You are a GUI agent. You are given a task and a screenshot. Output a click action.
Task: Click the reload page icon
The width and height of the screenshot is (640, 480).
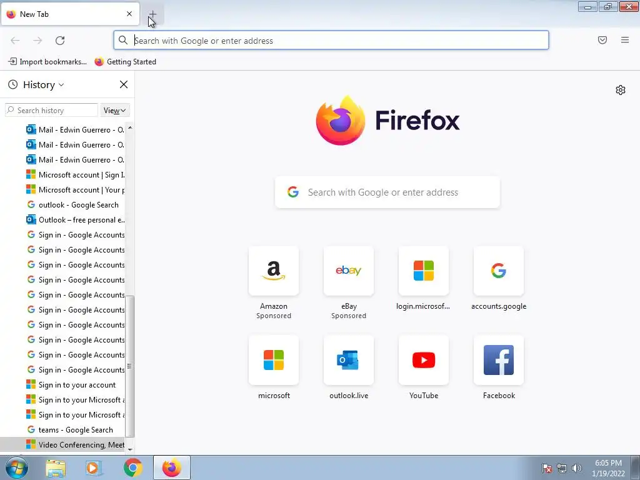click(x=60, y=41)
